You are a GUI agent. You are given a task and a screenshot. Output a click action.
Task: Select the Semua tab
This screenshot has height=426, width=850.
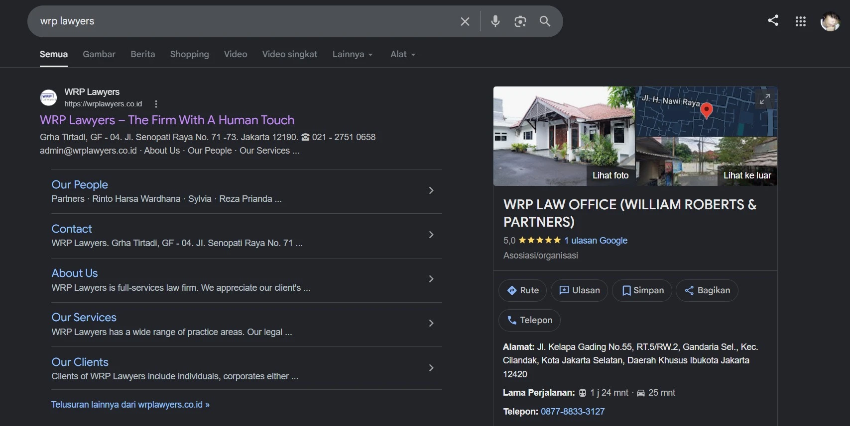click(x=54, y=54)
